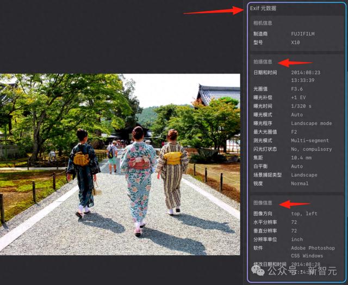This screenshot has width=348, height=285.
Task: Click the 锐度 Normal value
Action: tap(300, 183)
